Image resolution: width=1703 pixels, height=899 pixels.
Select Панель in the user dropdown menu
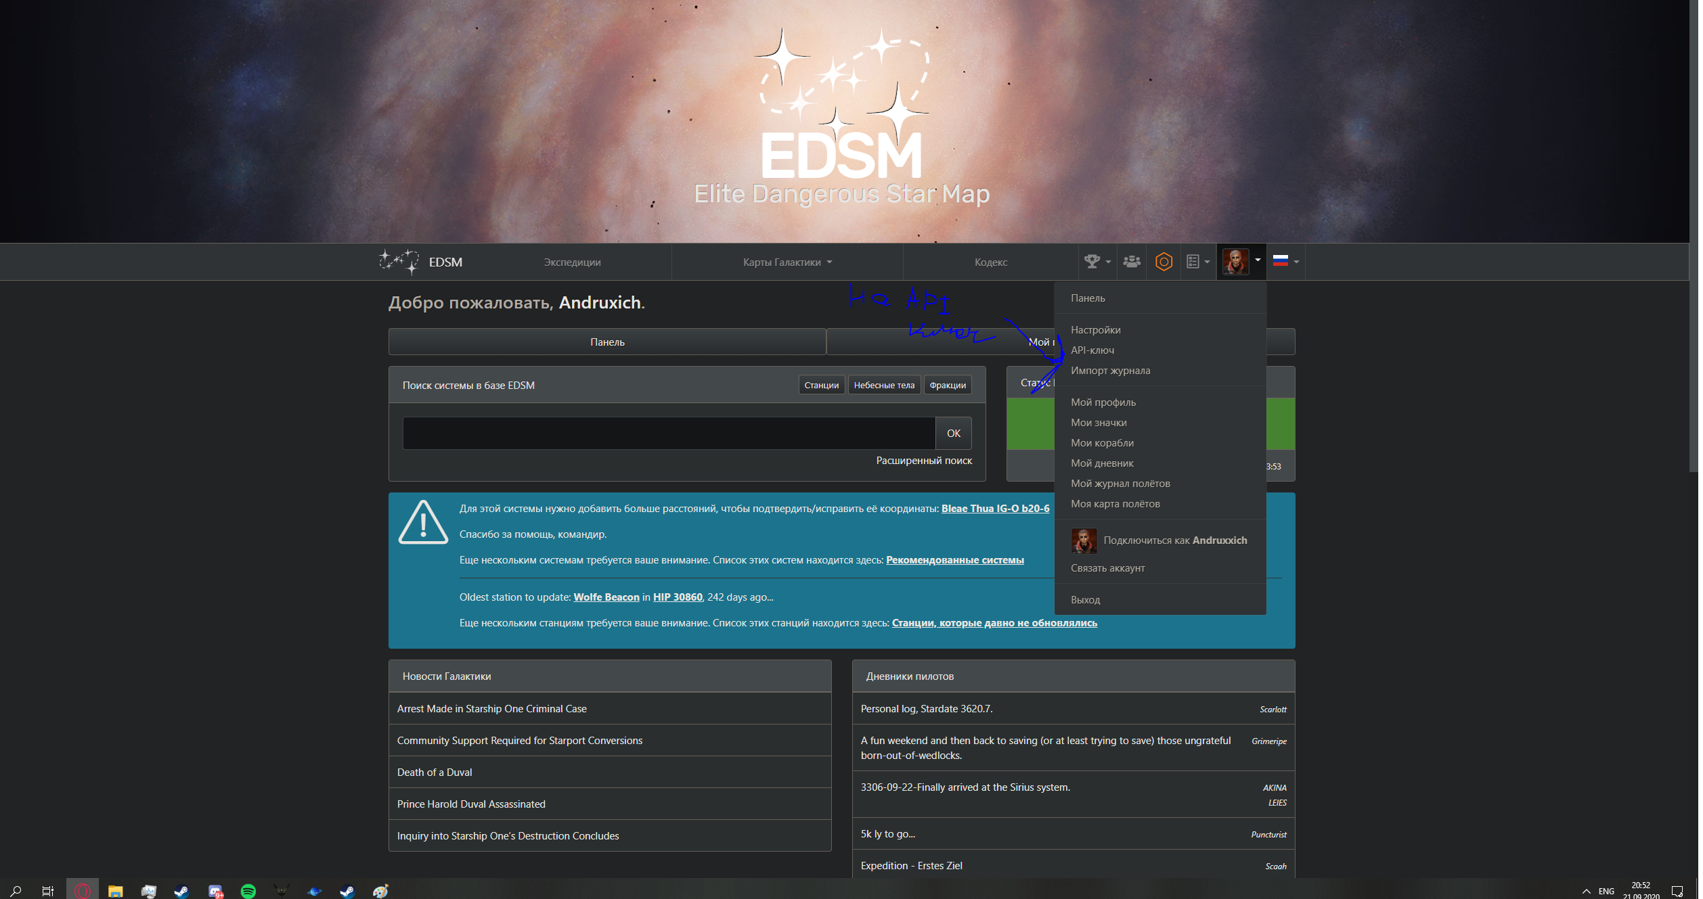point(1160,298)
